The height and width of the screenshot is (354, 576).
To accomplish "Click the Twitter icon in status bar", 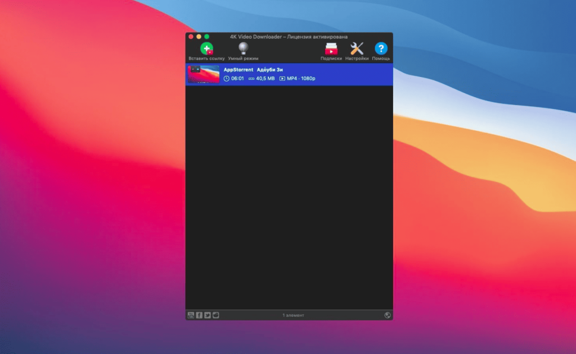I will click(208, 315).
